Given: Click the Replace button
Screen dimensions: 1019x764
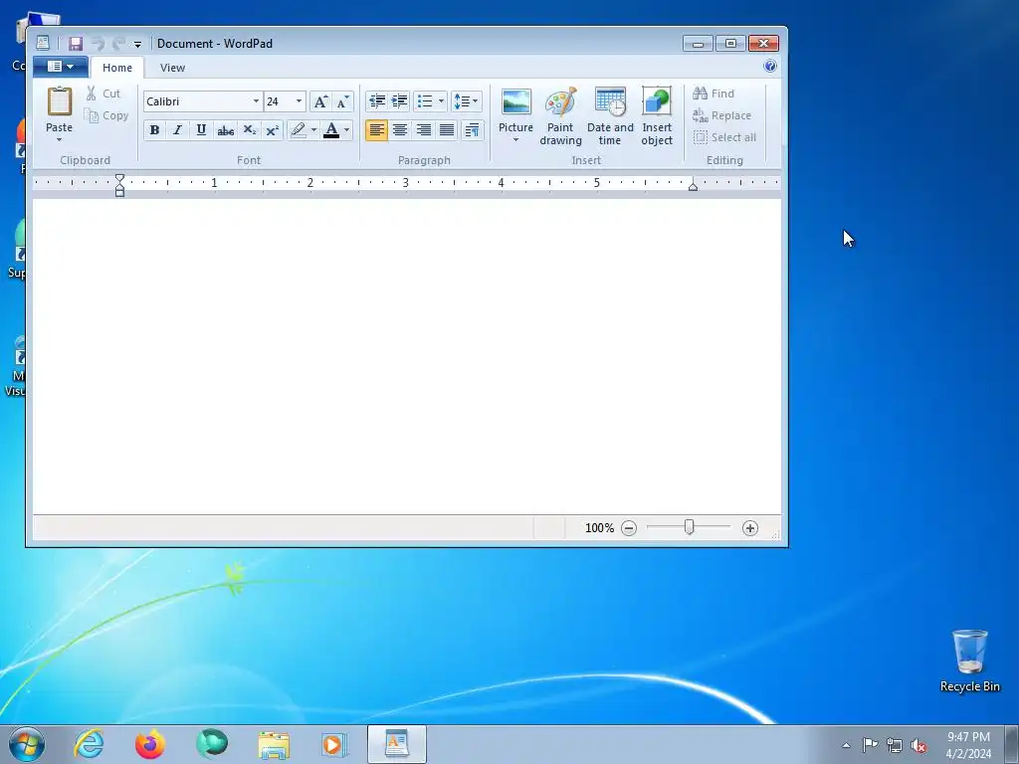Looking at the screenshot, I should coord(722,115).
